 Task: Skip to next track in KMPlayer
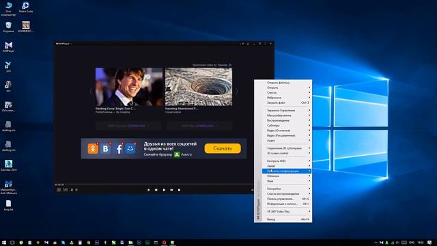(171, 190)
